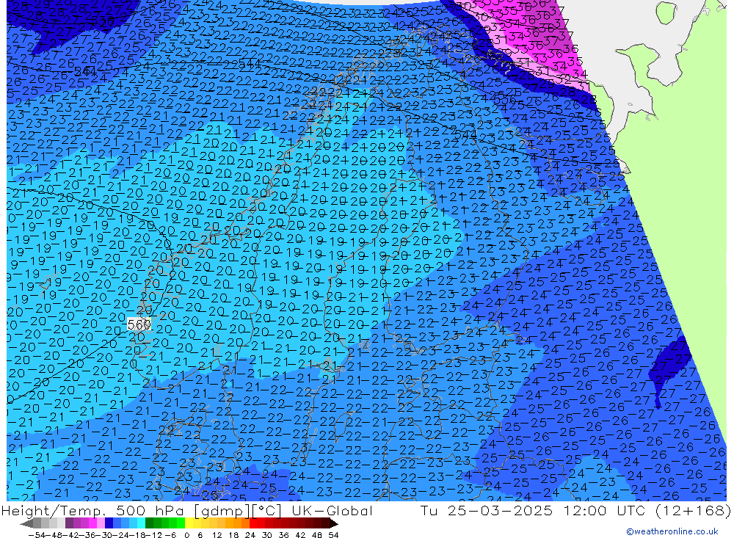This screenshot has width=734, height=538.
Task: Click the '[gdmp]' unit label in title
Action: 223,510
